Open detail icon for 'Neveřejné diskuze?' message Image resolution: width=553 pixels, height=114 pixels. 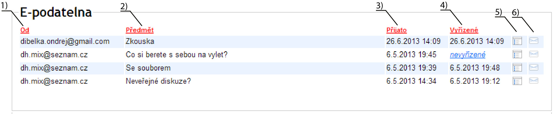click(x=517, y=81)
